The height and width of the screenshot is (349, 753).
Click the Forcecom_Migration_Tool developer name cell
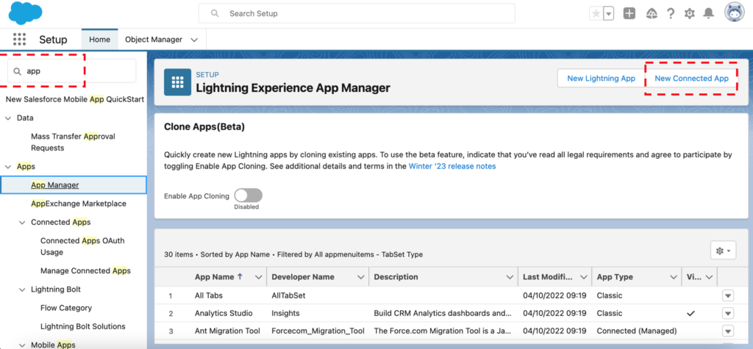coord(318,331)
